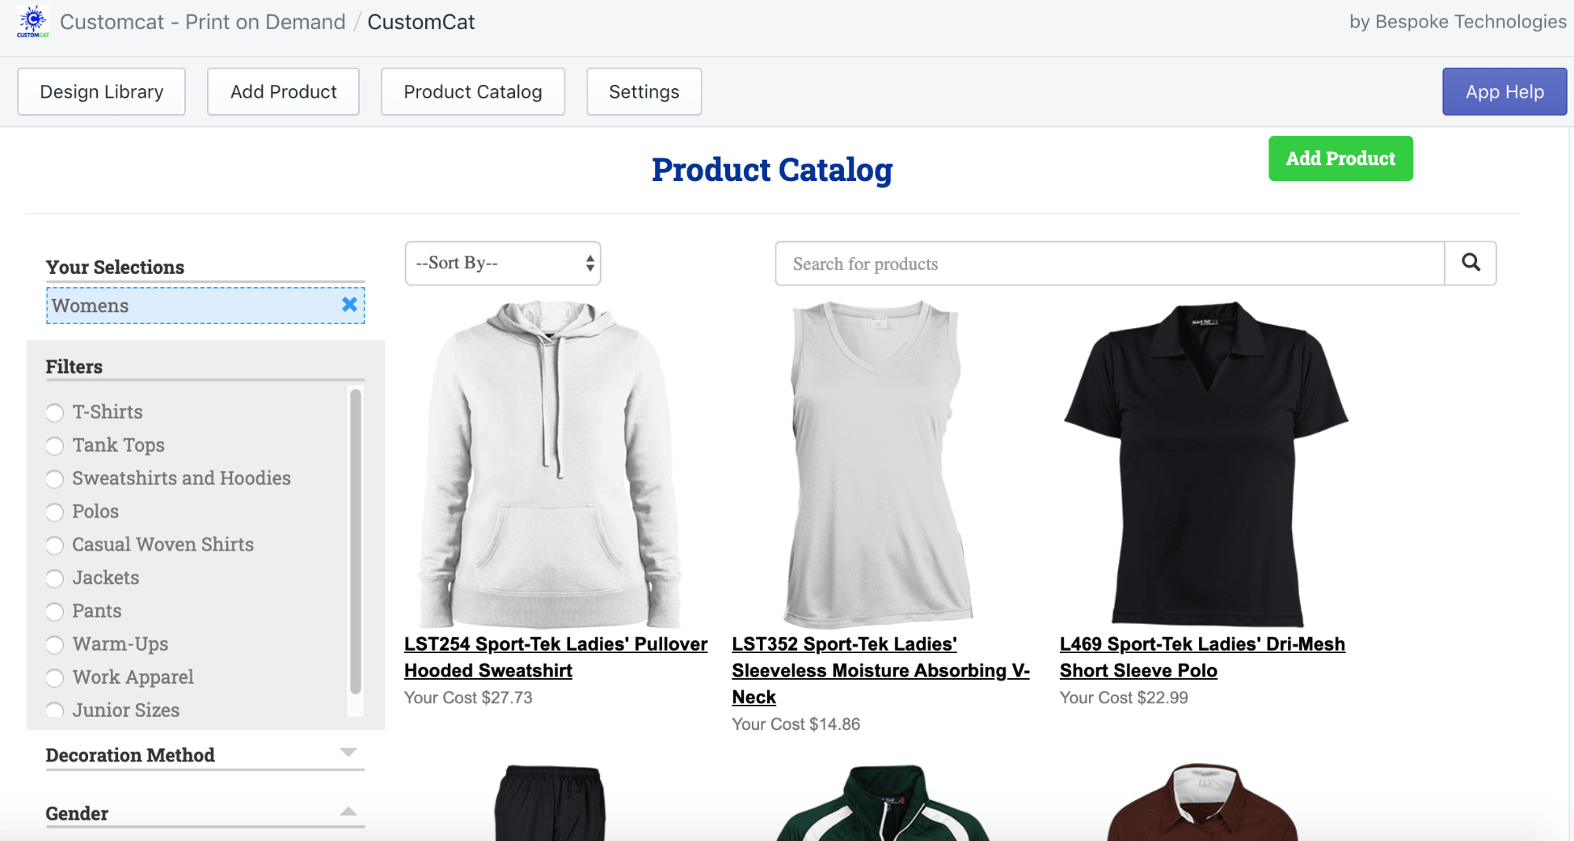Image resolution: width=1574 pixels, height=841 pixels.
Task: Choose the Jackets filter option
Action: [54, 578]
